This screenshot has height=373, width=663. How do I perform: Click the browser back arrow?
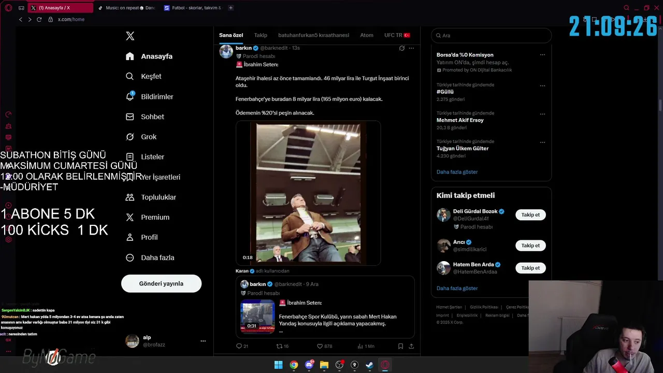click(x=21, y=19)
